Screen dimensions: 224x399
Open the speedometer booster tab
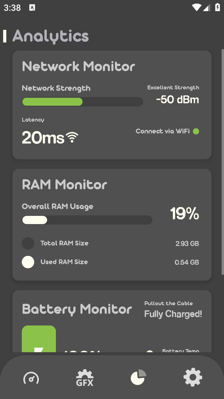[31, 378]
